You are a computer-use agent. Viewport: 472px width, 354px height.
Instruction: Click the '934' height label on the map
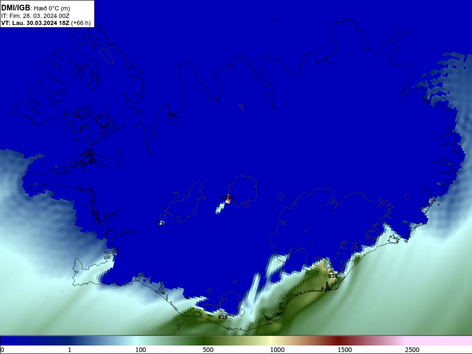coord(333,276)
